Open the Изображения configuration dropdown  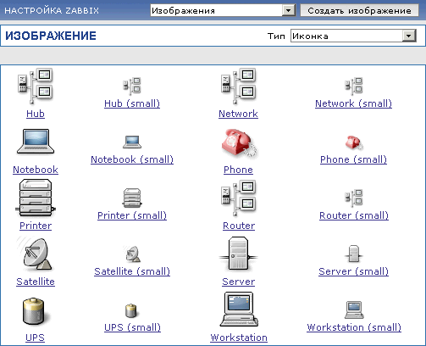point(223,10)
